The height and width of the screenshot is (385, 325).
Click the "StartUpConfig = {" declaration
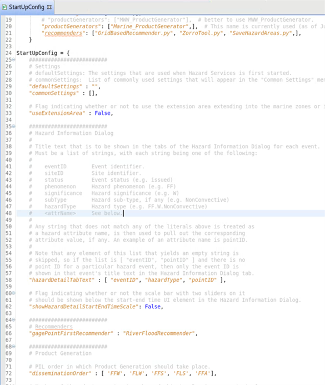point(43,53)
